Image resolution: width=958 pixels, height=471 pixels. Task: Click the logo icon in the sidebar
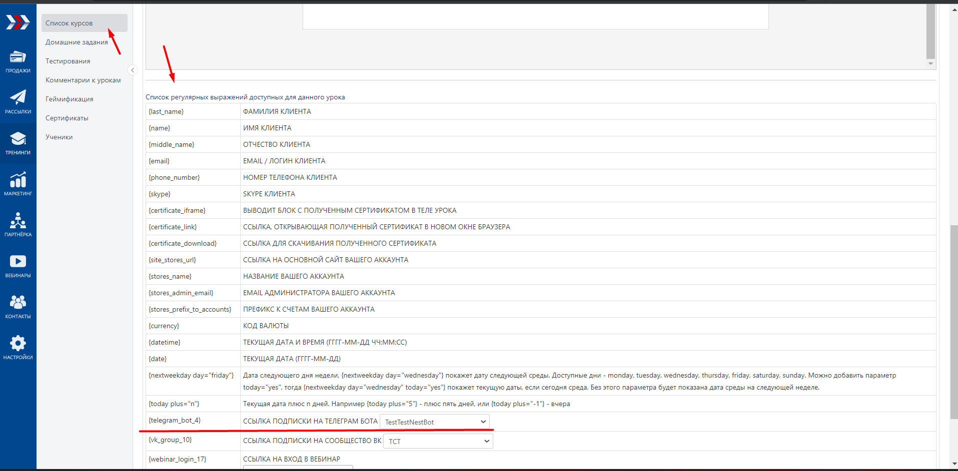coord(18,22)
